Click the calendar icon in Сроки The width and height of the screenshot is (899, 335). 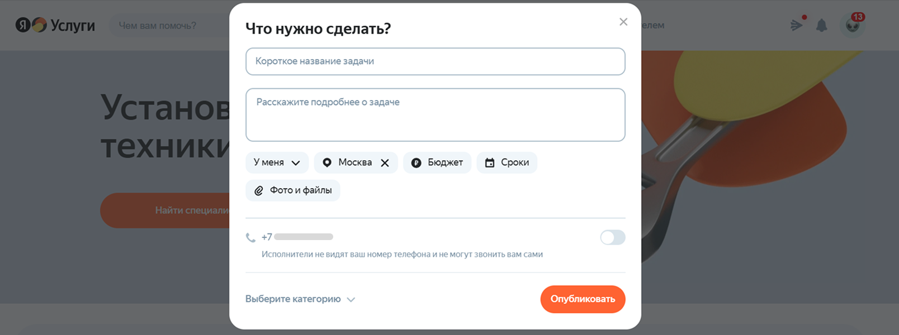490,162
